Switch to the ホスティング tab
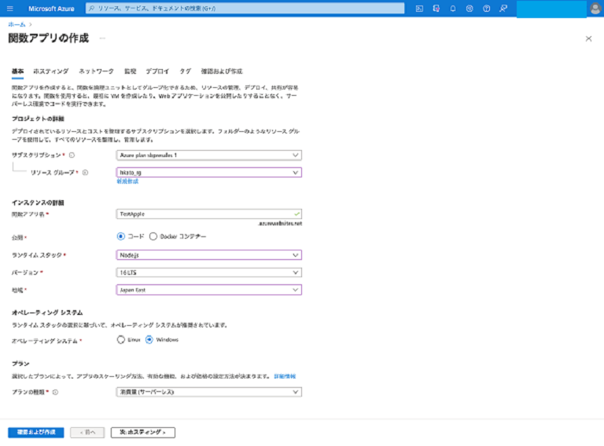Screen dimensions: 604x446 click(x=51, y=71)
